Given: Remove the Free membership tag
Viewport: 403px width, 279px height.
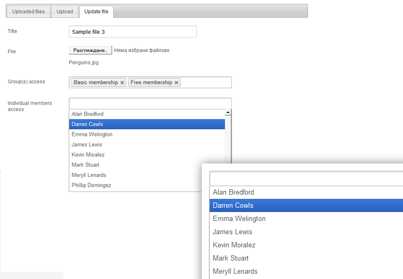Looking at the screenshot, I should pyautogui.click(x=176, y=82).
